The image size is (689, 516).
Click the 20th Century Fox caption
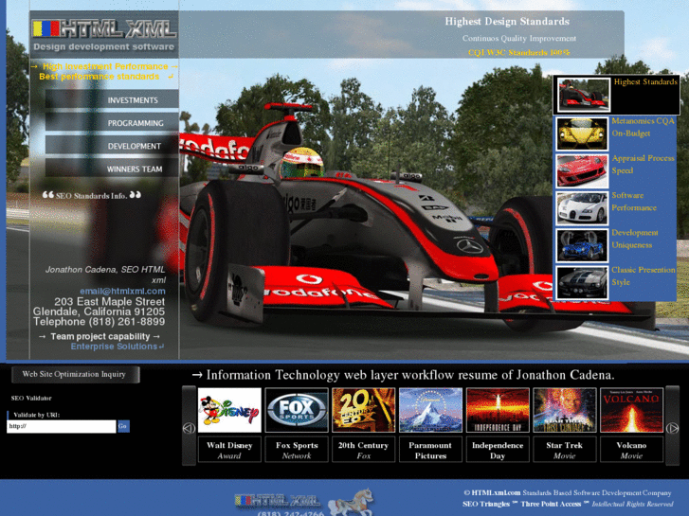pos(363,450)
